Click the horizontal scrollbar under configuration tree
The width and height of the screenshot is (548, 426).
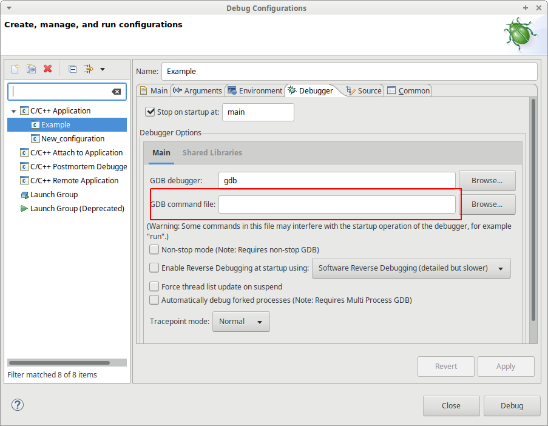tap(59, 363)
